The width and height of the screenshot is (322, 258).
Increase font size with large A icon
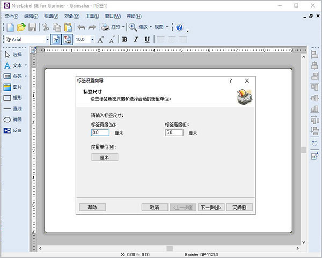click(100, 39)
